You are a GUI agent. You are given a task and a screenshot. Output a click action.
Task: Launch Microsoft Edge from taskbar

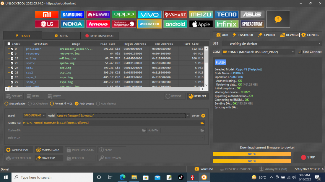point(123,177)
